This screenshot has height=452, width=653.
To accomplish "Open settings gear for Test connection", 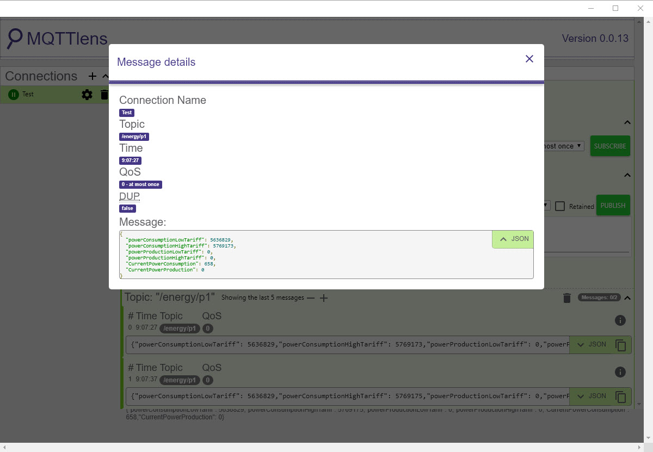I will [x=87, y=95].
